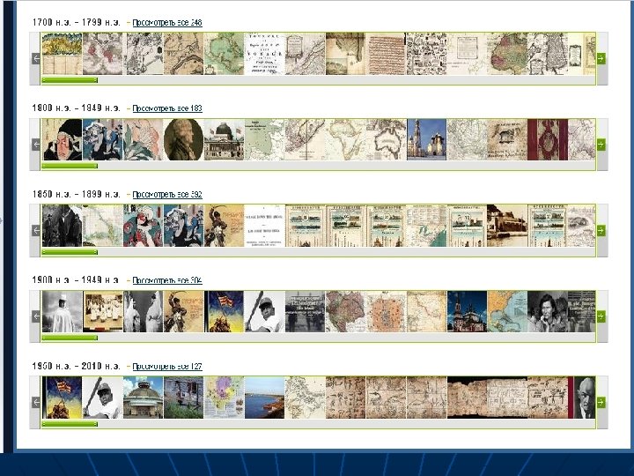Click right green arrow of 1700–1799 row
This screenshot has height=476, width=634.
coord(601,59)
